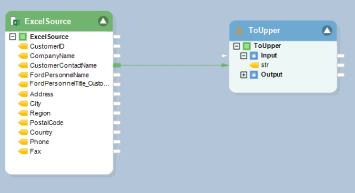Image resolution: width=355 pixels, height=193 pixels.
Task: Click the Excel file icon in ExcelSource header
Action: [15, 21]
